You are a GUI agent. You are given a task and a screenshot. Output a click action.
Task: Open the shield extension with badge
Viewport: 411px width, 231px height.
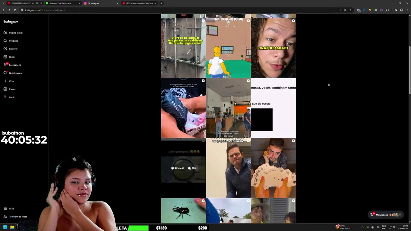(x=359, y=10)
